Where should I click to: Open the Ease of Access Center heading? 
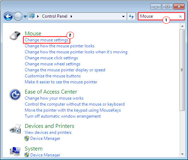tap(51, 92)
